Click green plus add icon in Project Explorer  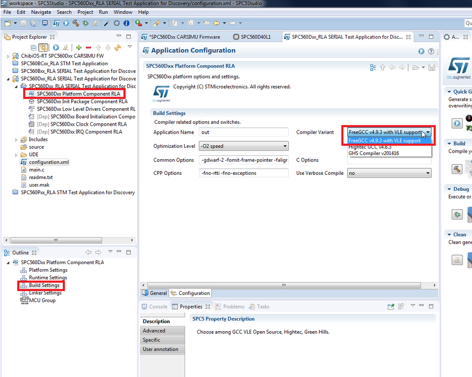[x=79, y=48]
